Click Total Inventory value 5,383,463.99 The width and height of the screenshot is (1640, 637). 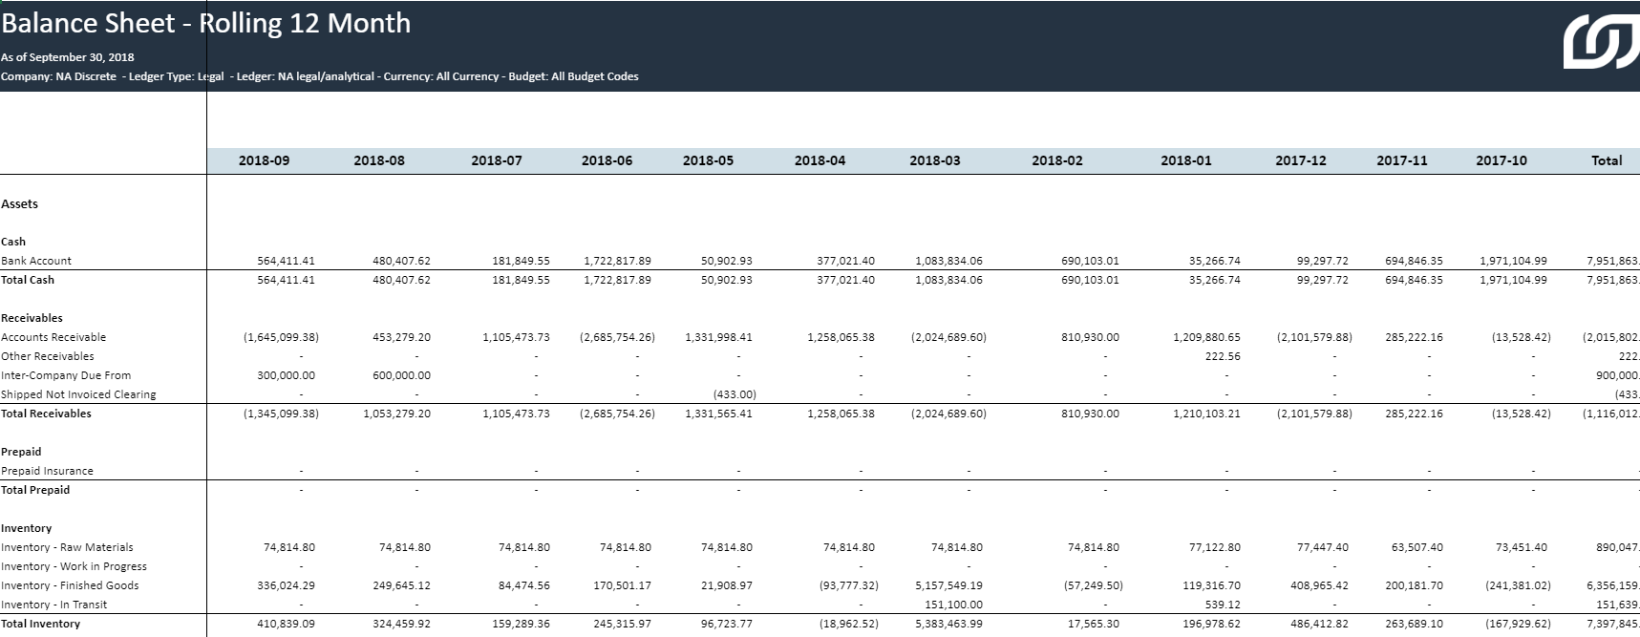pyautogui.click(x=949, y=624)
